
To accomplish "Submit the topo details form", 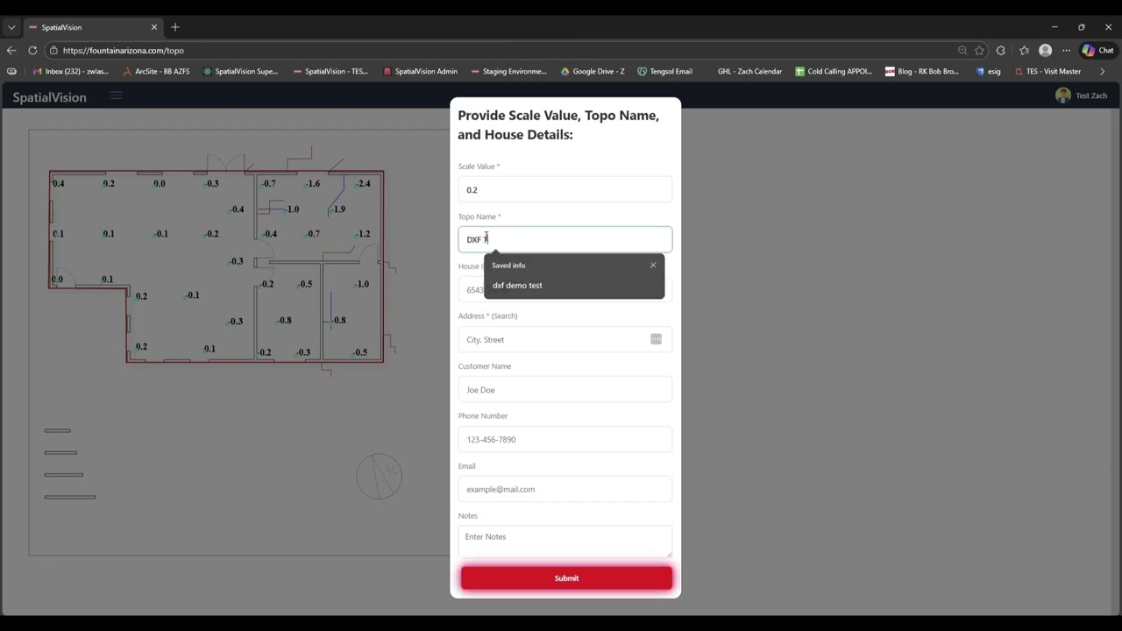I will (x=566, y=578).
